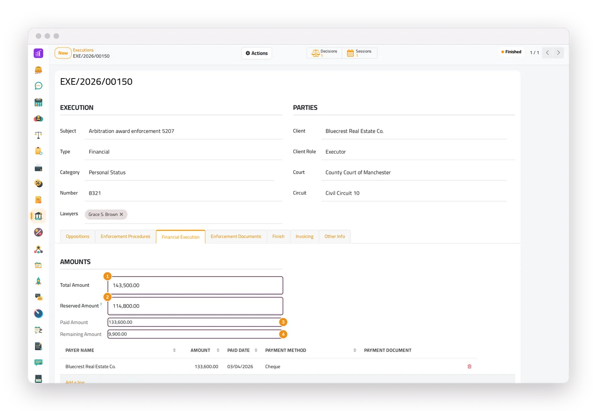Viewport: 597px width, 411px height.
Task: Go to the previous record arrow
Action: tap(548, 52)
